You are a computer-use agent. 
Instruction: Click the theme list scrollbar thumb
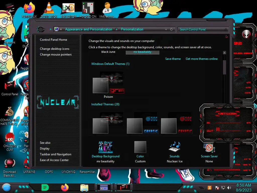click(224, 67)
